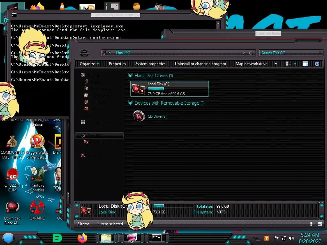Click the taskbar clock 5:24 AM
327x245 pixels.
310,235
